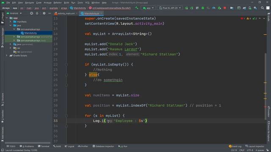The height and width of the screenshot is (152, 271).
Task: Open the VCS menu
Action: (x=87, y=3)
